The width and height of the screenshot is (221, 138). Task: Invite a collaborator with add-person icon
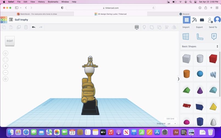pos(210,20)
